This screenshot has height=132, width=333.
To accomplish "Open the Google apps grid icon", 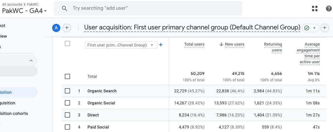I will [315, 9].
